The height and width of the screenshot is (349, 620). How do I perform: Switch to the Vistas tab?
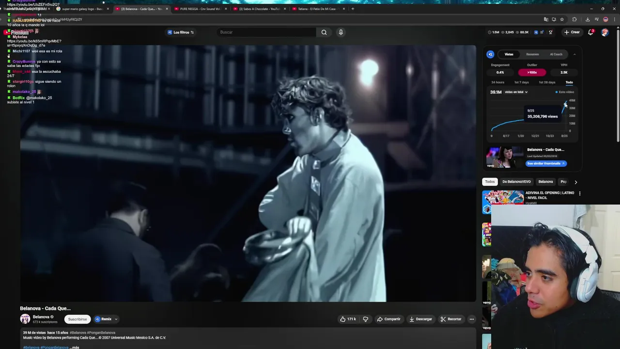click(509, 54)
